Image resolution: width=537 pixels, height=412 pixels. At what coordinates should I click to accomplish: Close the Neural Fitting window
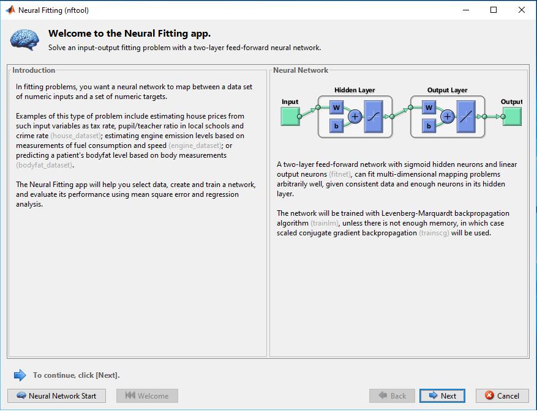[522, 10]
